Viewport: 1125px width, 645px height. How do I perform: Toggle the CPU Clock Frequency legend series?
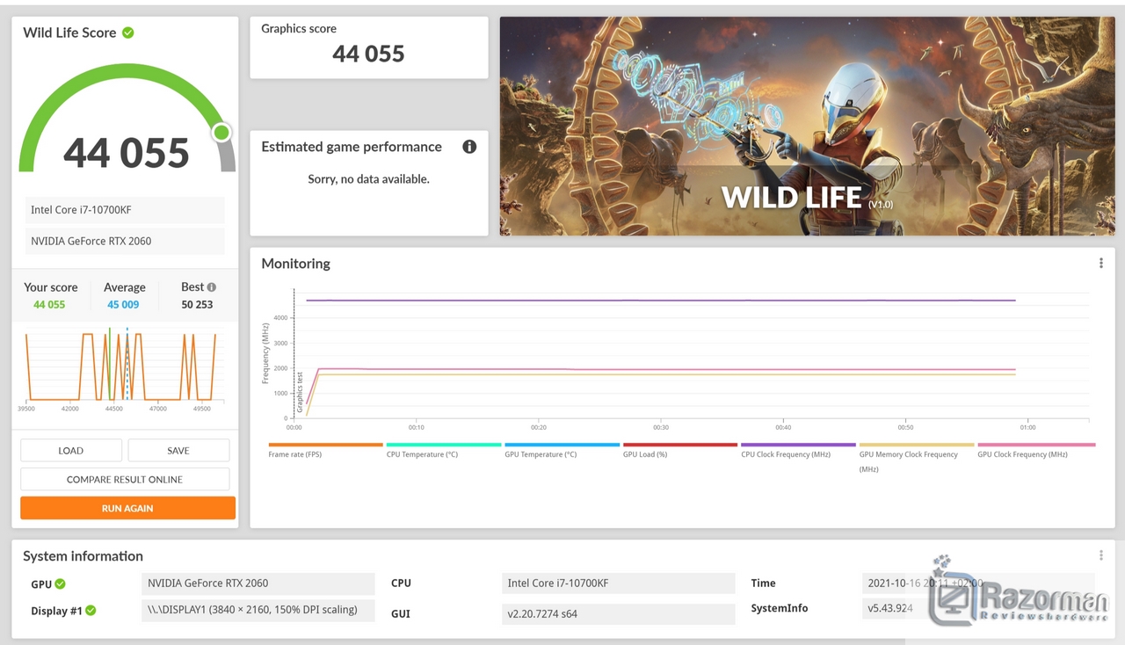tap(798, 450)
